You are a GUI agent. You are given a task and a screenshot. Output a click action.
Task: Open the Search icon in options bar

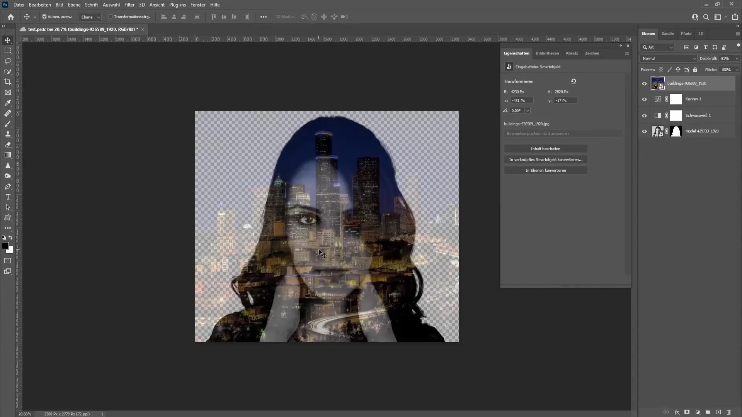click(x=706, y=17)
